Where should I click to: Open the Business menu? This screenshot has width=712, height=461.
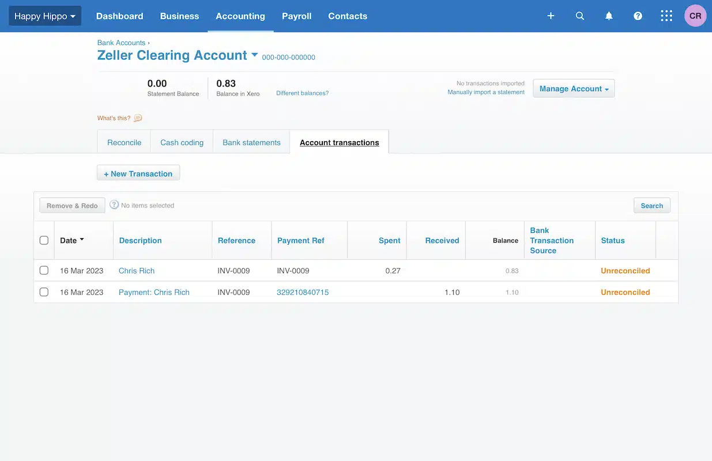(179, 16)
